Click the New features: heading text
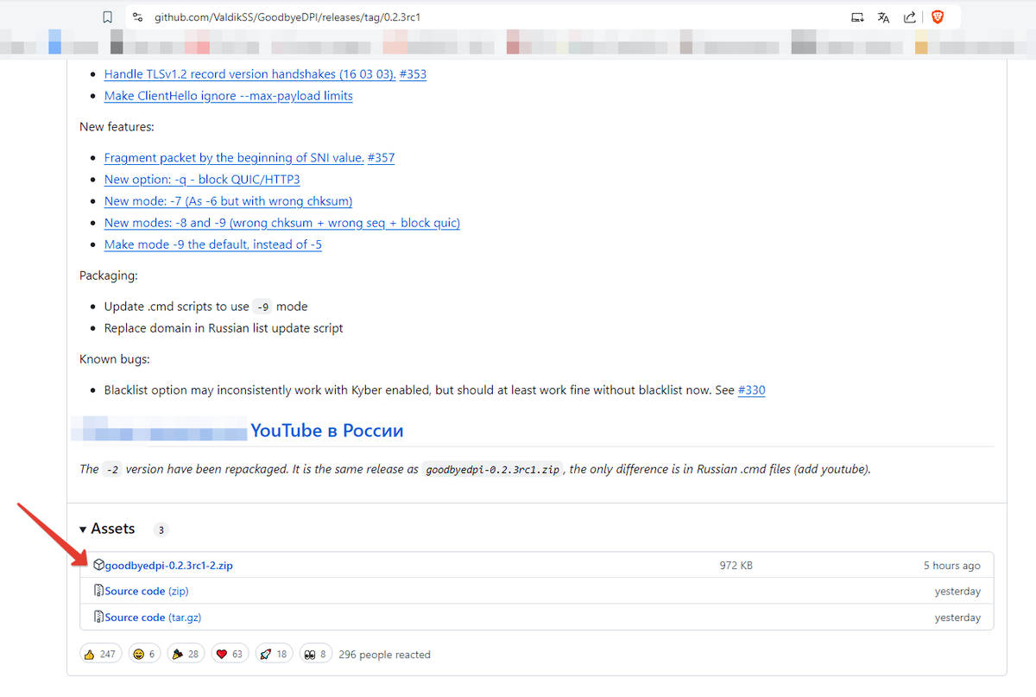The image size is (1036, 697). 117,126
